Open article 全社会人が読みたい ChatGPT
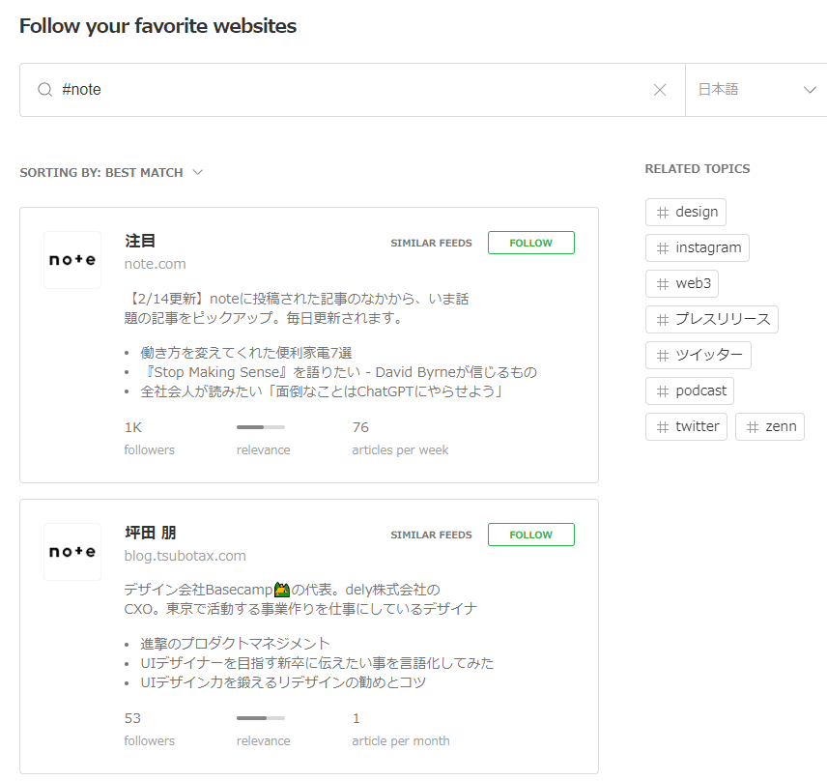Image resolution: width=827 pixels, height=781 pixels. tap(321, 391)
